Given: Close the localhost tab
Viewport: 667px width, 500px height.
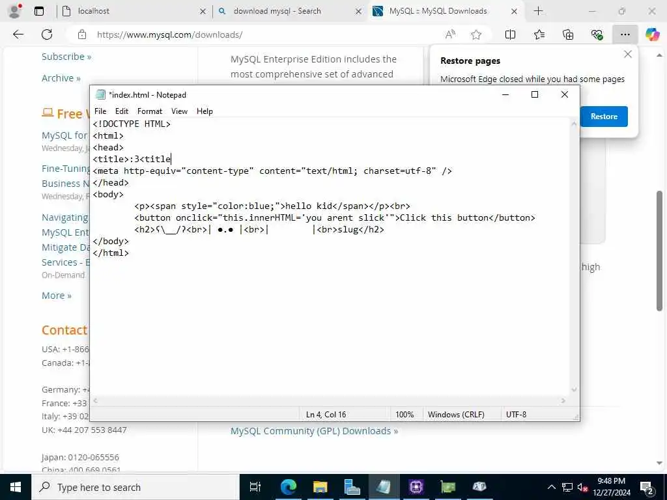Looking at the screenshot, I should [203, 12].
